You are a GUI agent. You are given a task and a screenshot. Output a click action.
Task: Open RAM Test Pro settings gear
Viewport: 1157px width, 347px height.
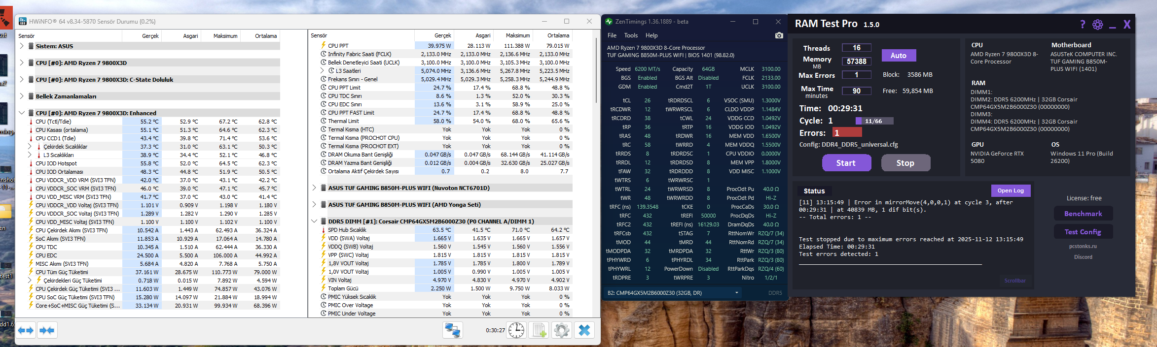point(1097,25)
